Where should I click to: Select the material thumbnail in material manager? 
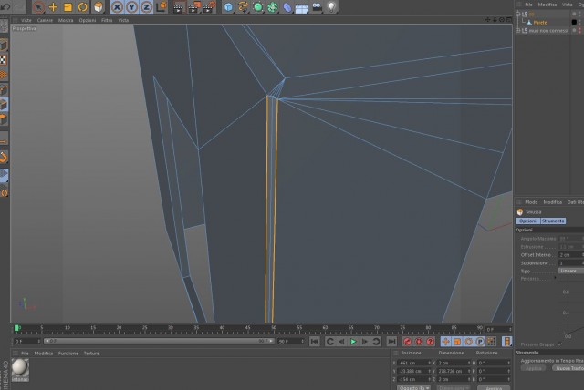pyautogui.click(x=20, y=370)
